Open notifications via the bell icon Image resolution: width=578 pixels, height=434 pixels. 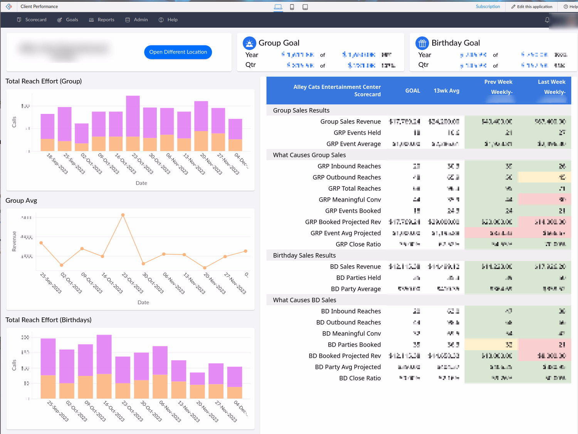point(547,20)
